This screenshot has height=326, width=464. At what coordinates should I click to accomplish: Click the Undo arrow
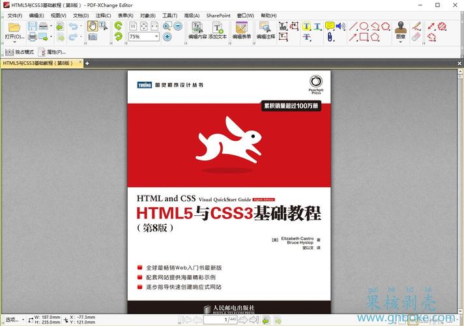click(x=73, y=26)
